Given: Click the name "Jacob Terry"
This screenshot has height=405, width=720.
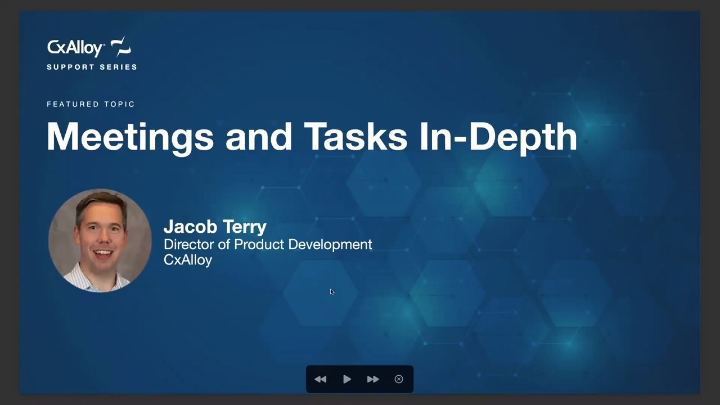Looking at the screenshot, I should (x=215, y=227).
